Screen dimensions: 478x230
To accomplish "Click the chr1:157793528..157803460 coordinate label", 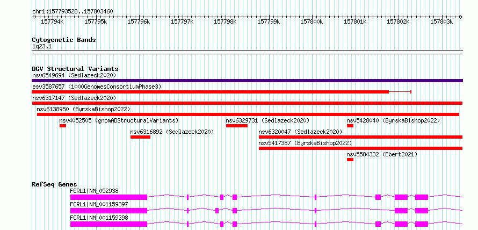I will click(73, 12).
